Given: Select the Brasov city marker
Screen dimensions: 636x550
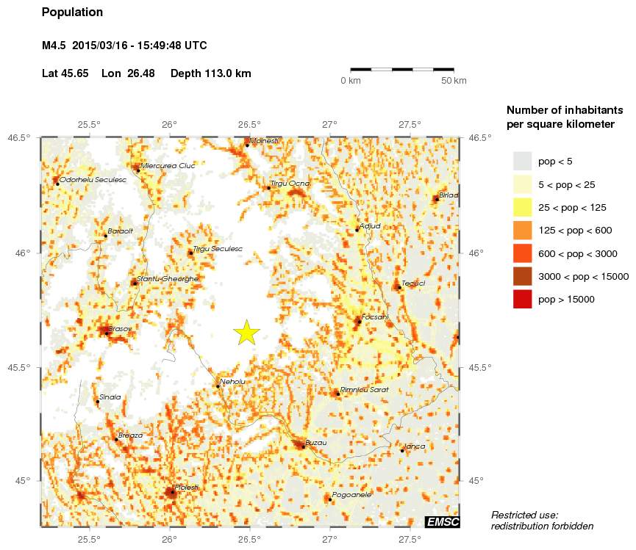Looking at the screenshot, I should tap(107, 333).
